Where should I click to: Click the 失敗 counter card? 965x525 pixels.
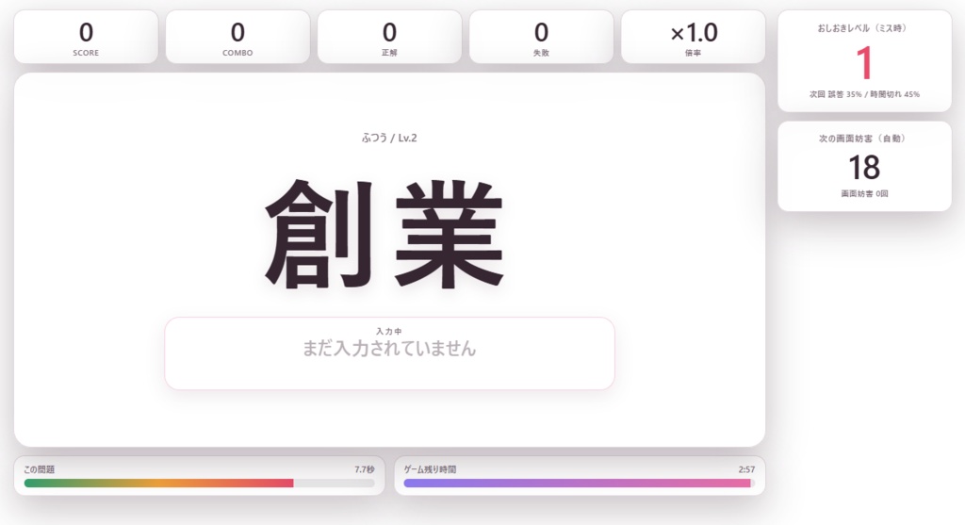coord(541,37)
